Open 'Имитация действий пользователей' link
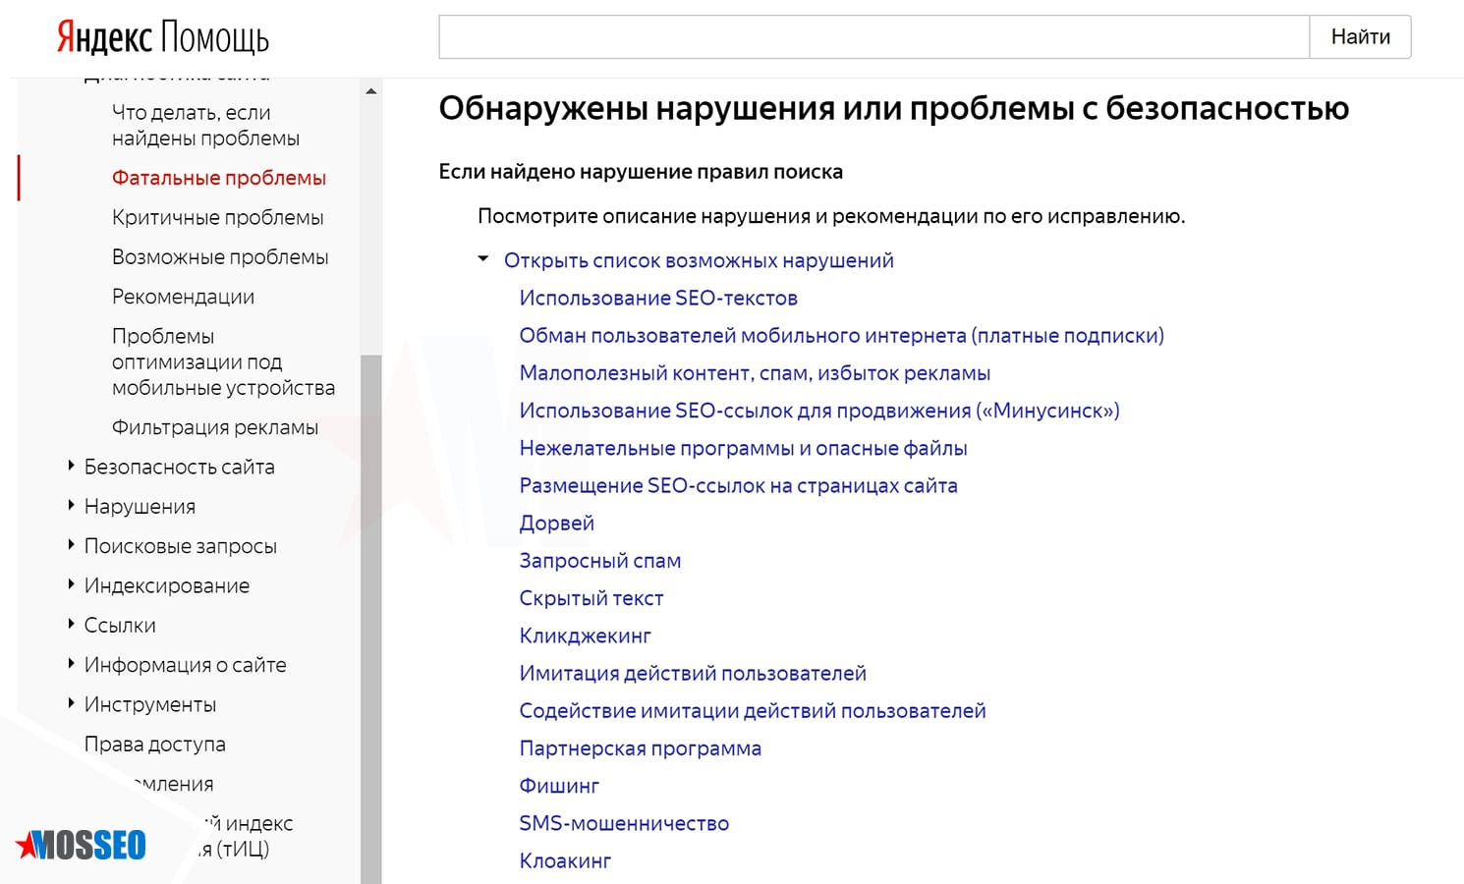Screen dimensions: 1464x884 693,674
